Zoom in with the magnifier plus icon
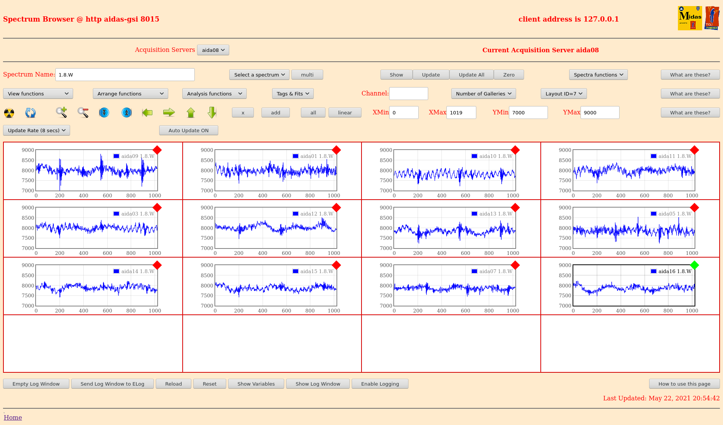 tap(61, 112)
